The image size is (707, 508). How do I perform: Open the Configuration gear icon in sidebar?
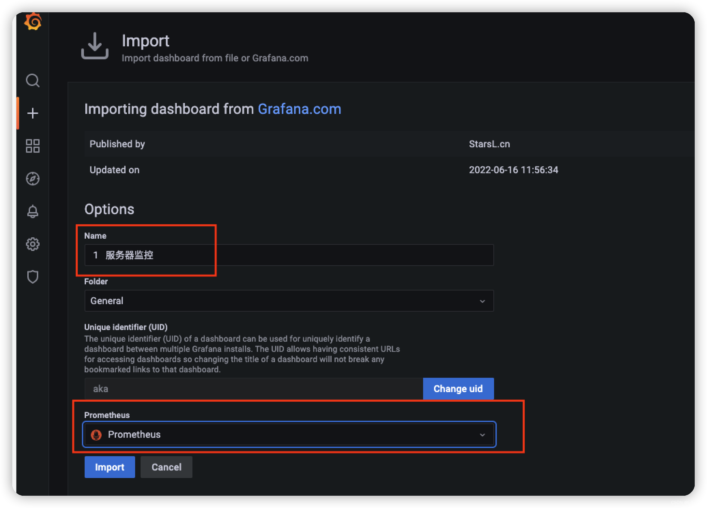pos(33,244)
